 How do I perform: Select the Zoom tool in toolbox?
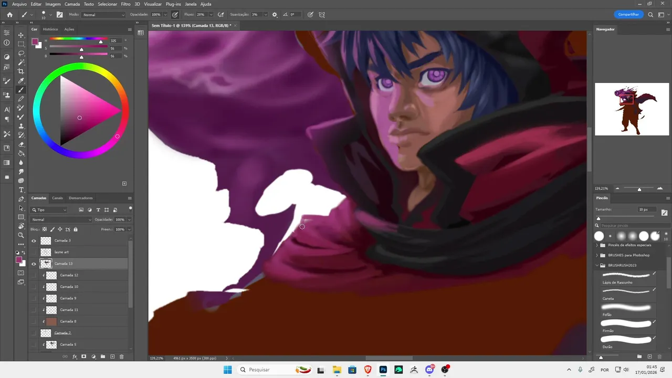coord(21,235)
